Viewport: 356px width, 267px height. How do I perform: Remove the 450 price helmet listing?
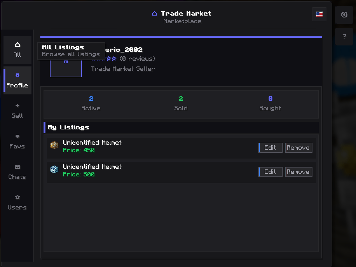point(298,148)
